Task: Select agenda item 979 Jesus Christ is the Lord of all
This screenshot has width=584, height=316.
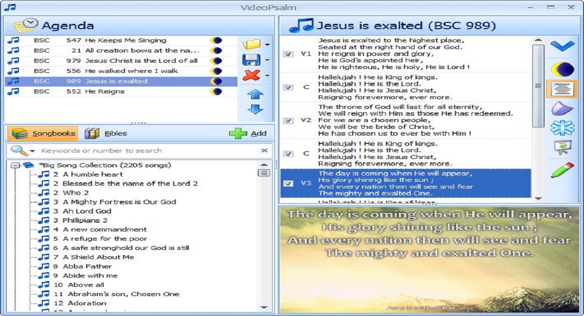Action: coord(121,61)
